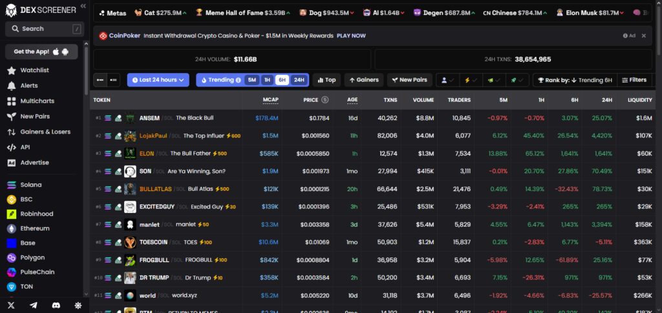The width and height of the screenshot is (662, 313).
Task: Click the Advertise icon in sidebar
Action: pos(12,163)
